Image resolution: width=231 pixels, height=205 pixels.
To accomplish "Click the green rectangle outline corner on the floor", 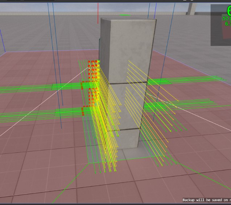I will click(88, 163).
